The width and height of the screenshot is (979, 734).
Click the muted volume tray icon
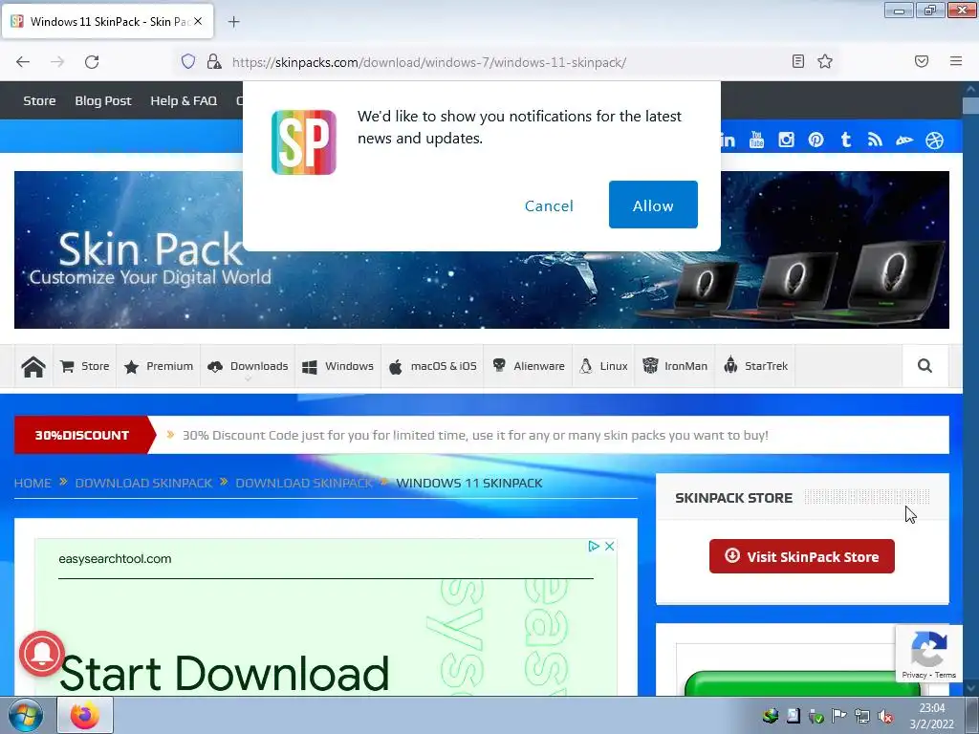[885, 716]
